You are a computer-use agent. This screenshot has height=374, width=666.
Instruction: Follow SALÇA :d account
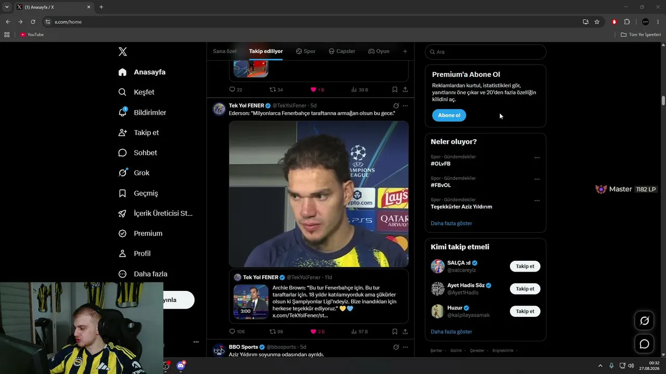point(525,266)
